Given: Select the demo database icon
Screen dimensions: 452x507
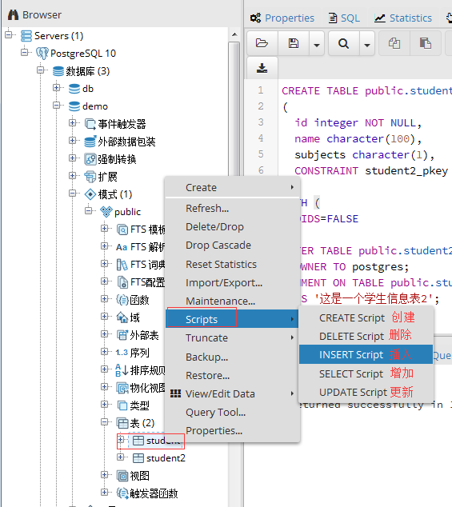Looking at the screenshot, I should (74, 106).
